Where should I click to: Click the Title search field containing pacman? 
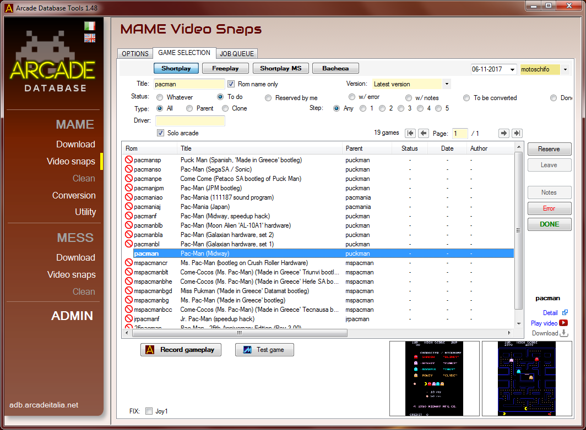tap(189, 84)
